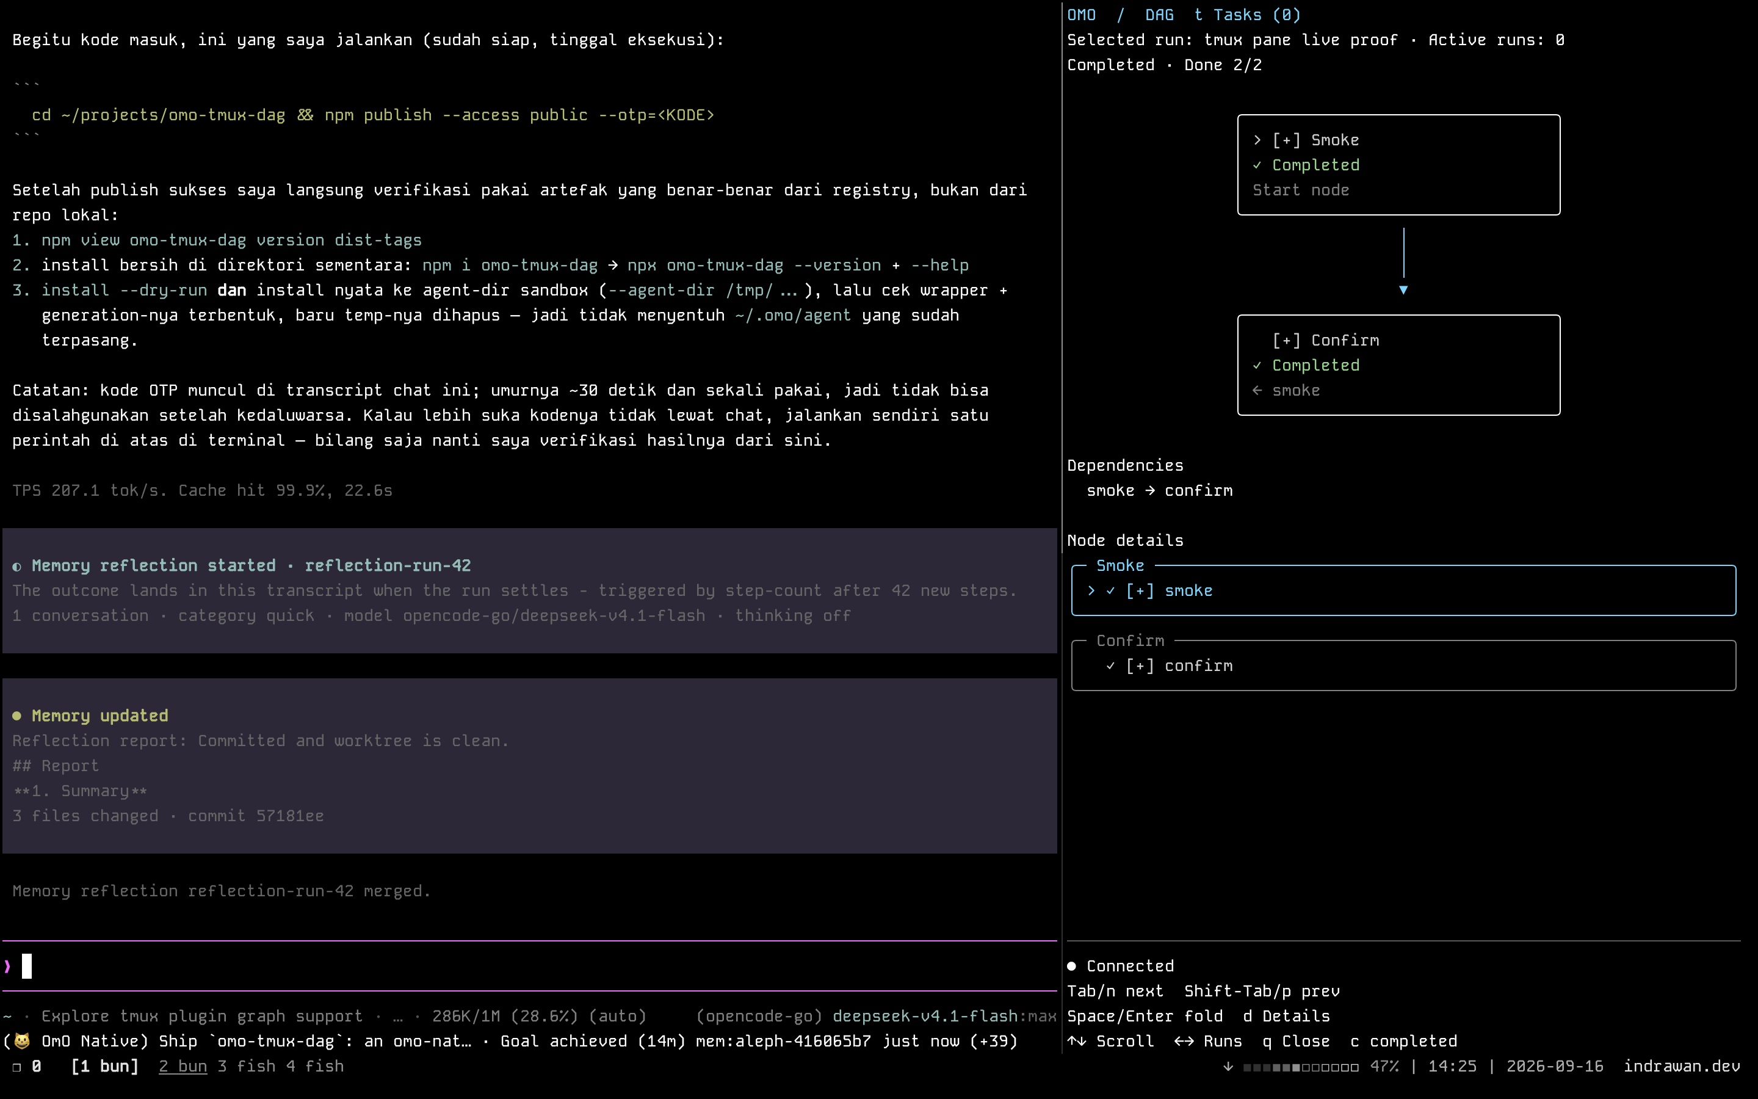The image size is (1758, 1099).
Task: Click the down arrow icon in status bar
Action: coord(1228,1066)
